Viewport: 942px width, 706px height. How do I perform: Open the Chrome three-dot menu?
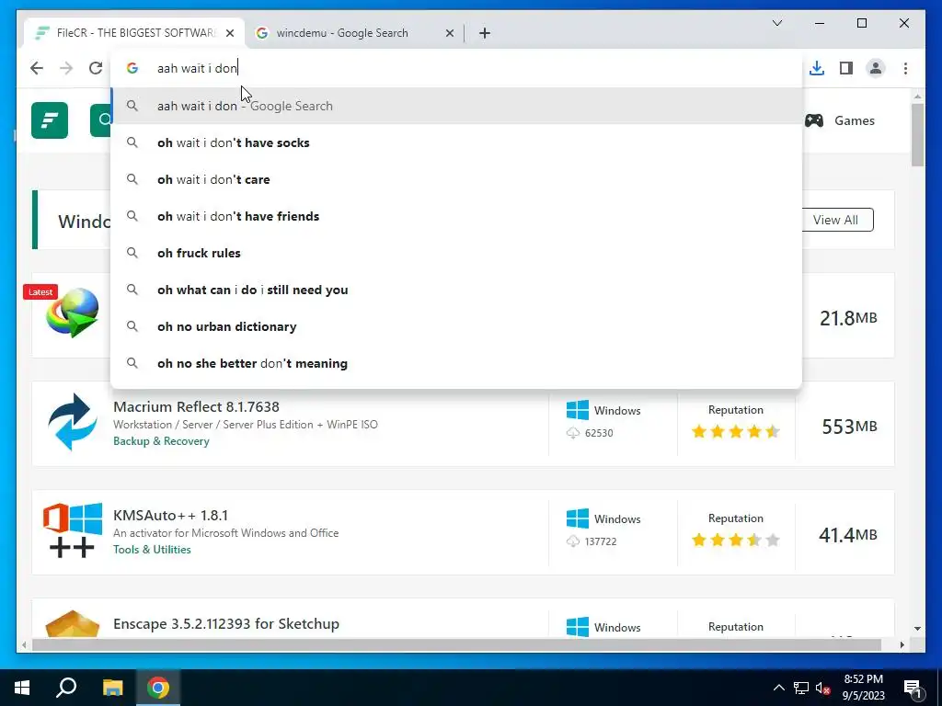tap(905, 68)
